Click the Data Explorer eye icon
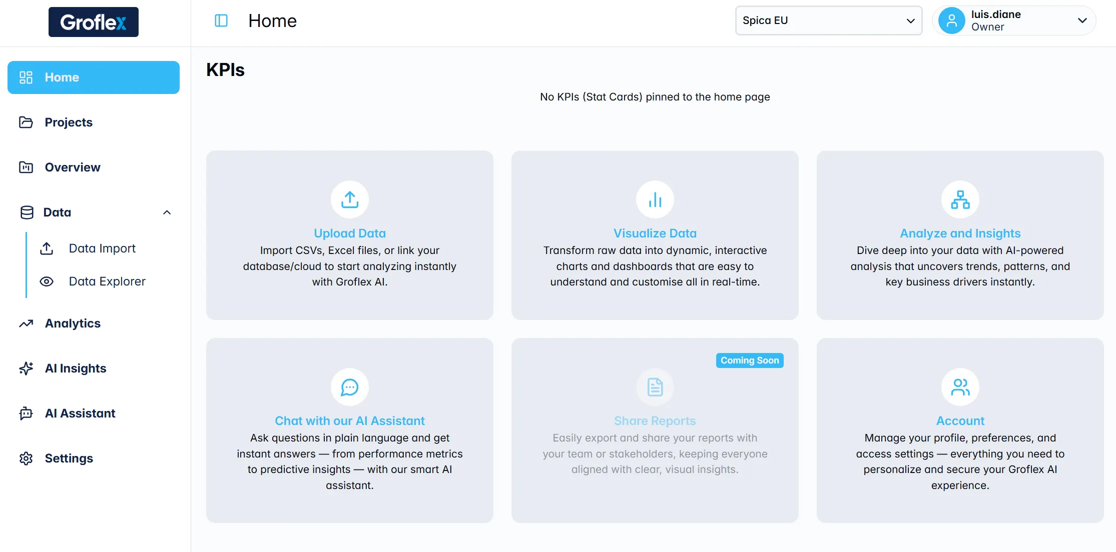1116x552 pixels. pos(47,281)
